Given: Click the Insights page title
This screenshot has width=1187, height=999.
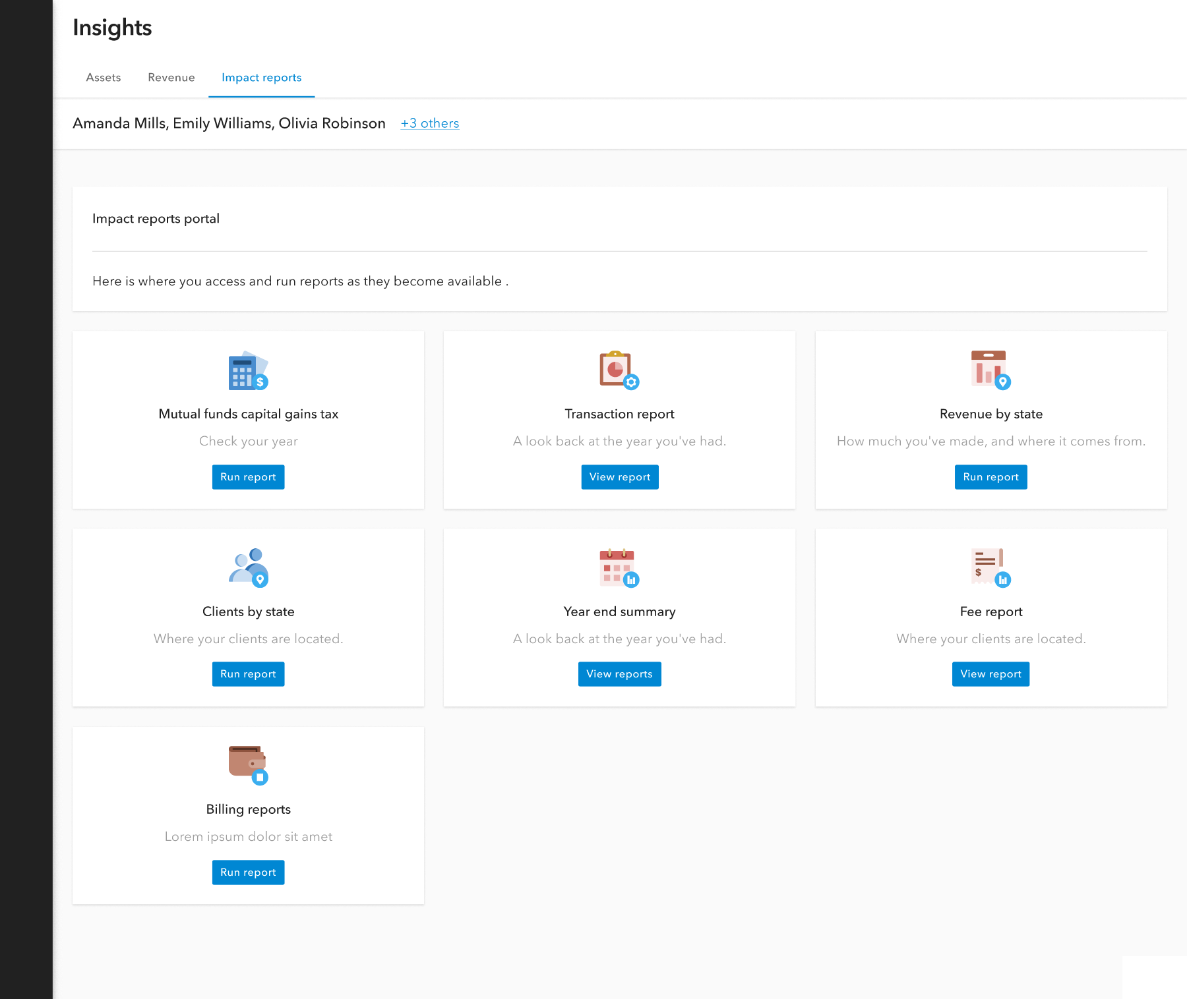Looking at the screenshot, I should pos(112,28).
